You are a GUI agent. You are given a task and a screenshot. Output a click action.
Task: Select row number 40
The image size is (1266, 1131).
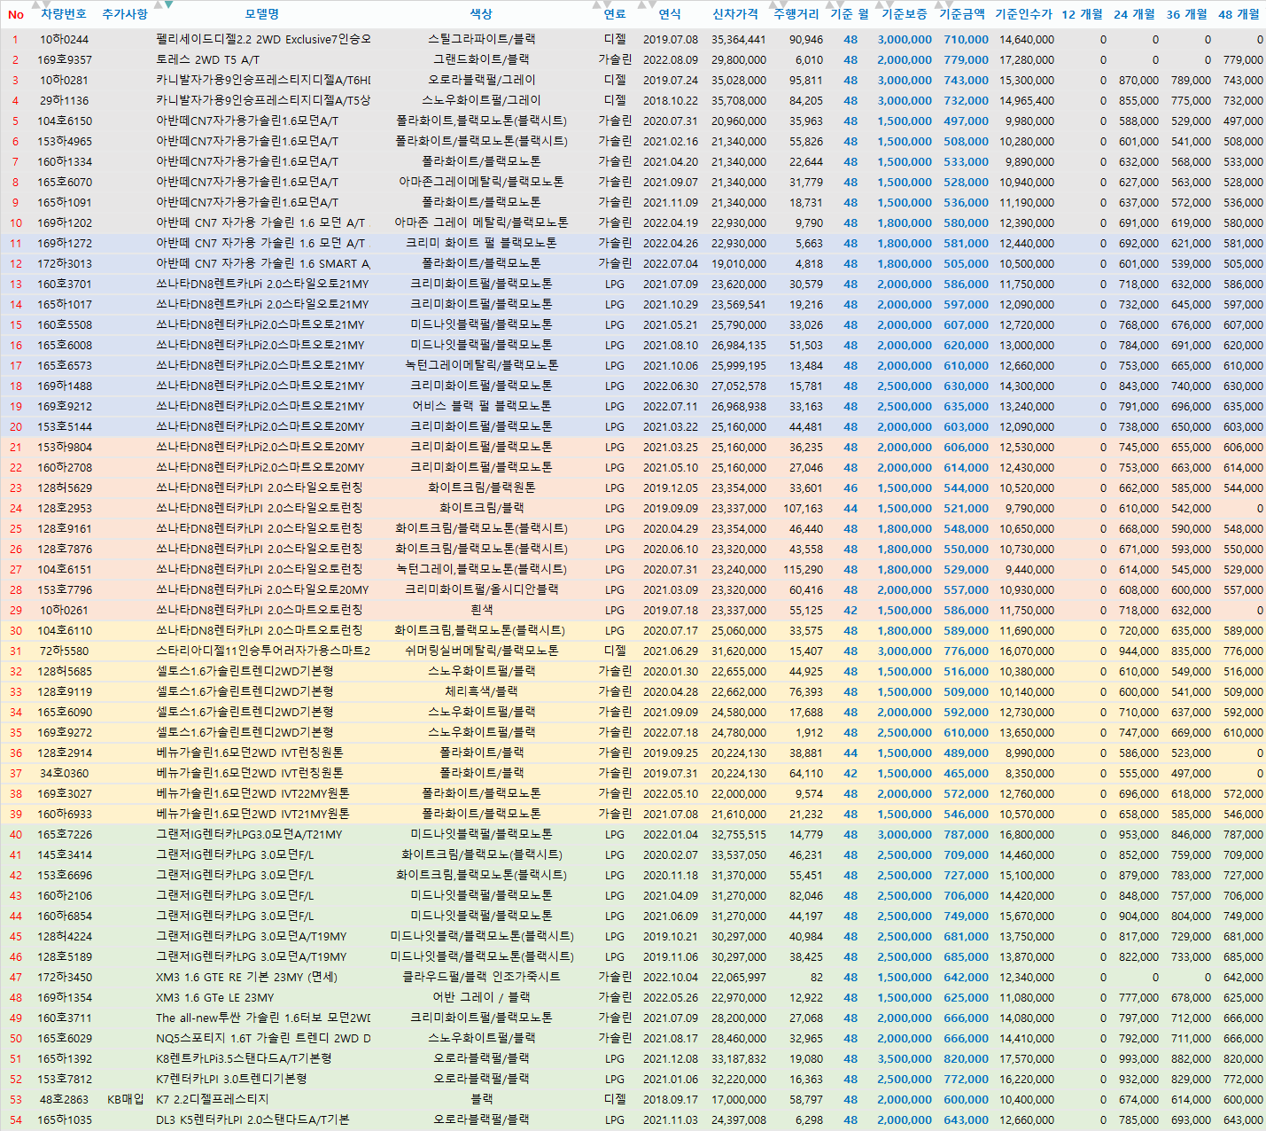pyautogui.click(x=16, y=835)
